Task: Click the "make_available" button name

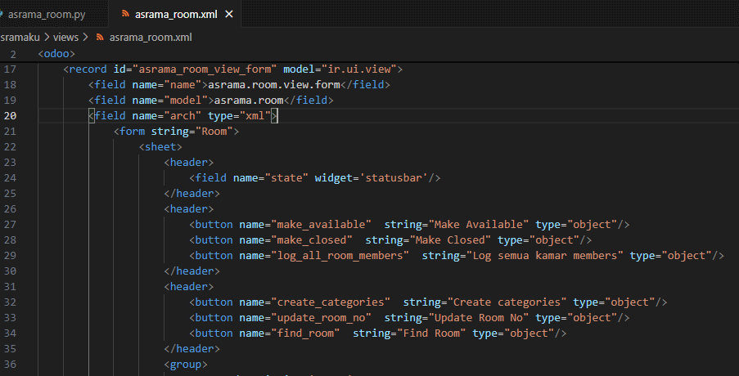Action: pos(321,225)
